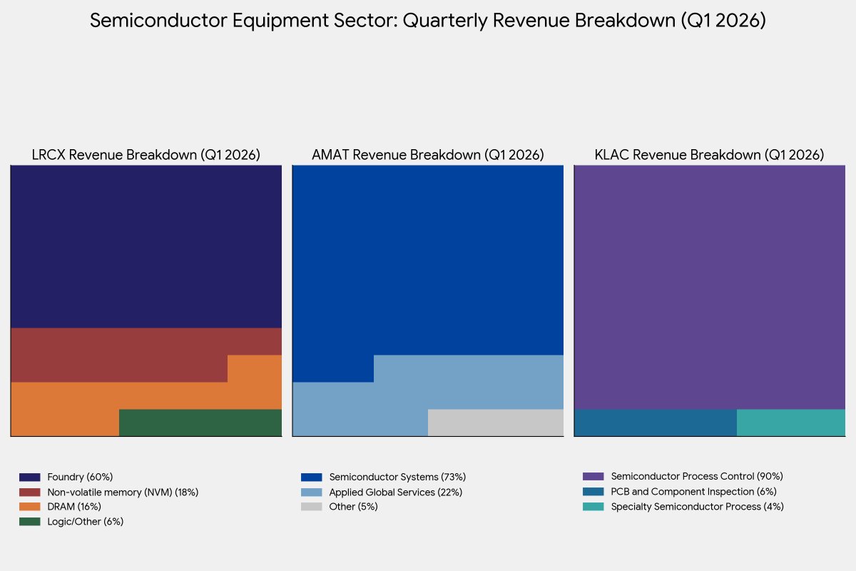The width and height of the screenshot is (856, 571).
Task: Click the 'Other (5%)' legend label
Action: (354, 507)
